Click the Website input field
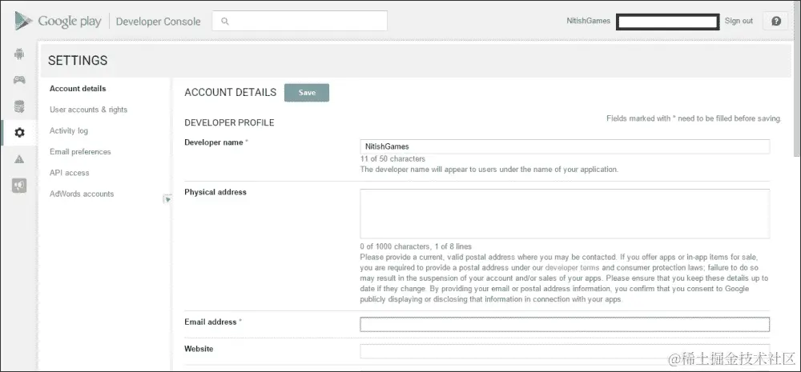The width and height of the screenshot is (801, 372). 565,351
